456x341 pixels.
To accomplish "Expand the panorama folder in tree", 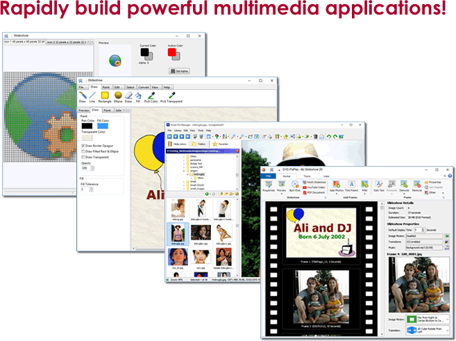I will [x=184, y=160].
